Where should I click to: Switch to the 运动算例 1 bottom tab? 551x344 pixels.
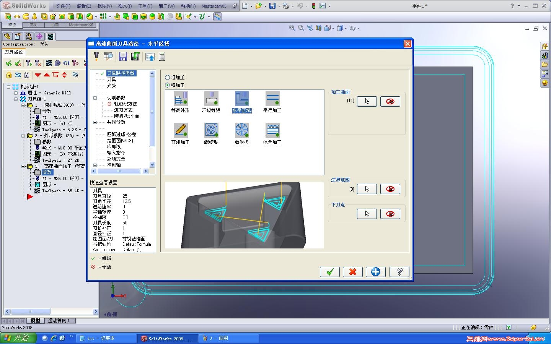coord(59,321)
